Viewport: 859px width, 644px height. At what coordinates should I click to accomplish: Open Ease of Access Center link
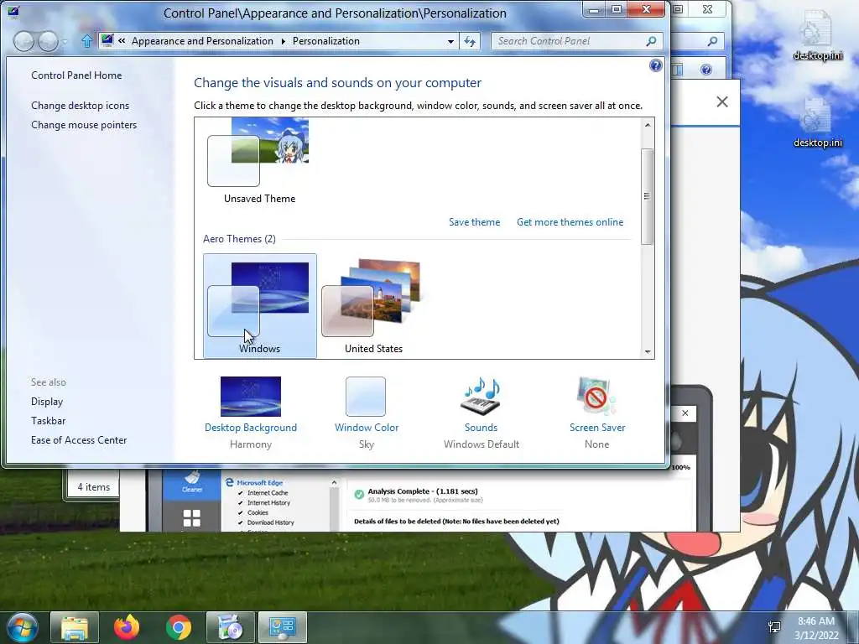coord(79,439)
